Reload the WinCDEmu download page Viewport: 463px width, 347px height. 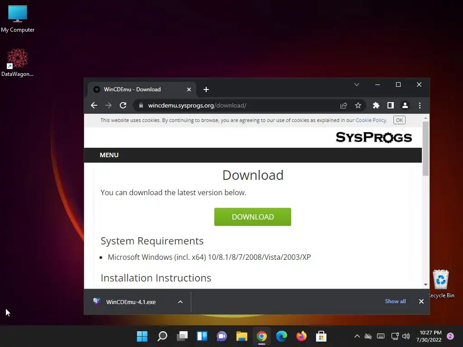[123, 105]
